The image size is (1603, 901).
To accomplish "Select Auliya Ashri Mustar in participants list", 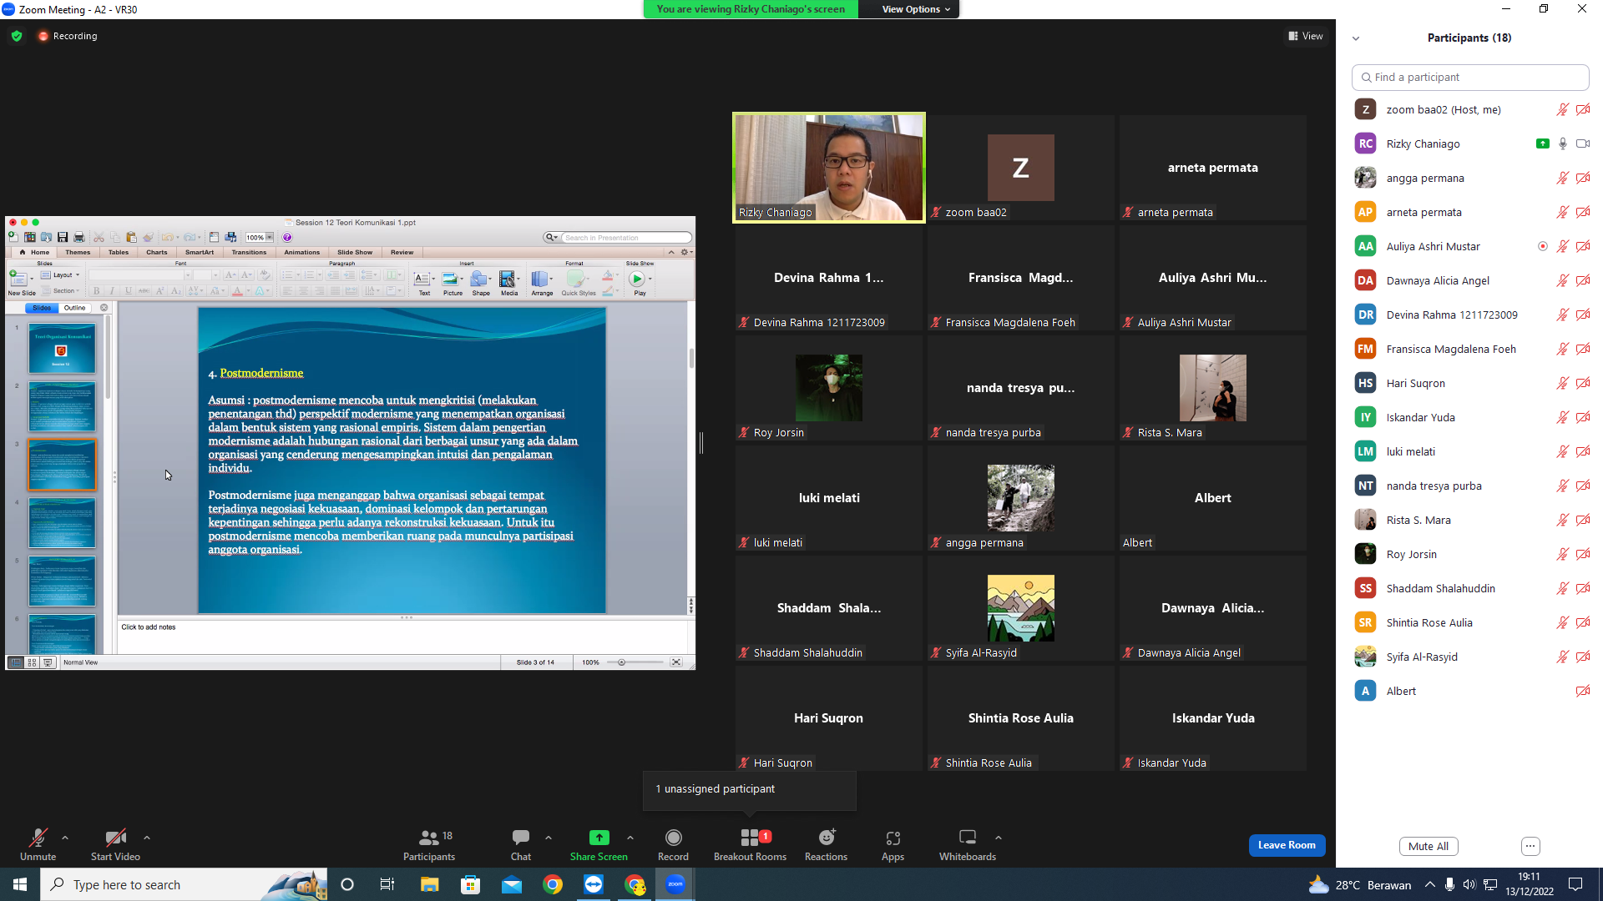I will [1469, 246].
